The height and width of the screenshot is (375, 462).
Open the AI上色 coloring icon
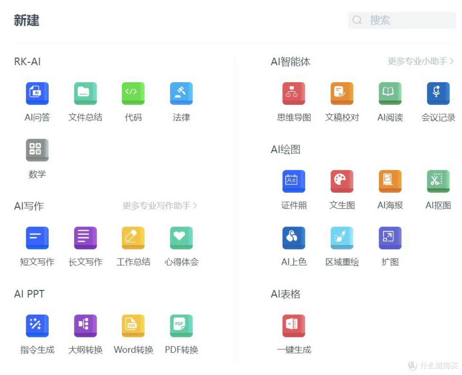[x=294, y=238]
